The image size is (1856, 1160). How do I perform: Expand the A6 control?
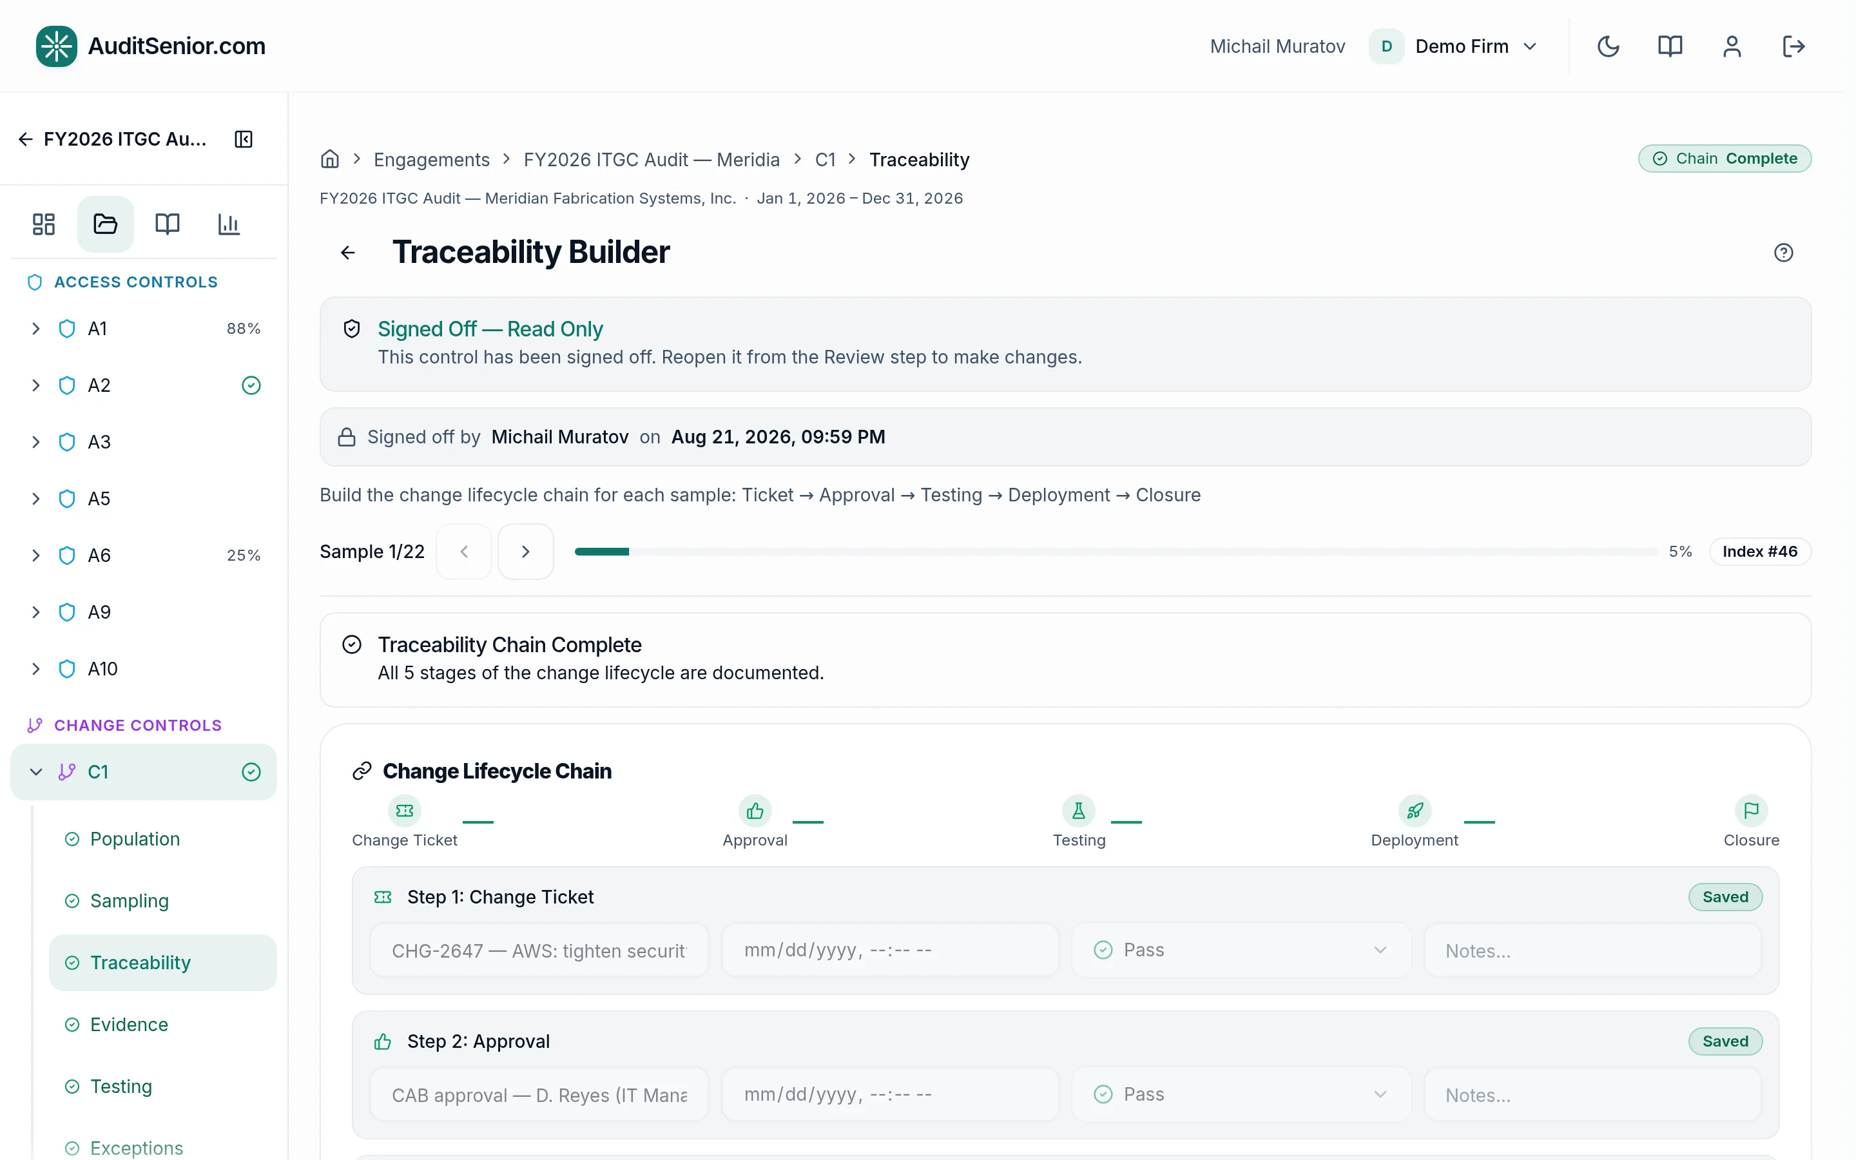[35, 556]
